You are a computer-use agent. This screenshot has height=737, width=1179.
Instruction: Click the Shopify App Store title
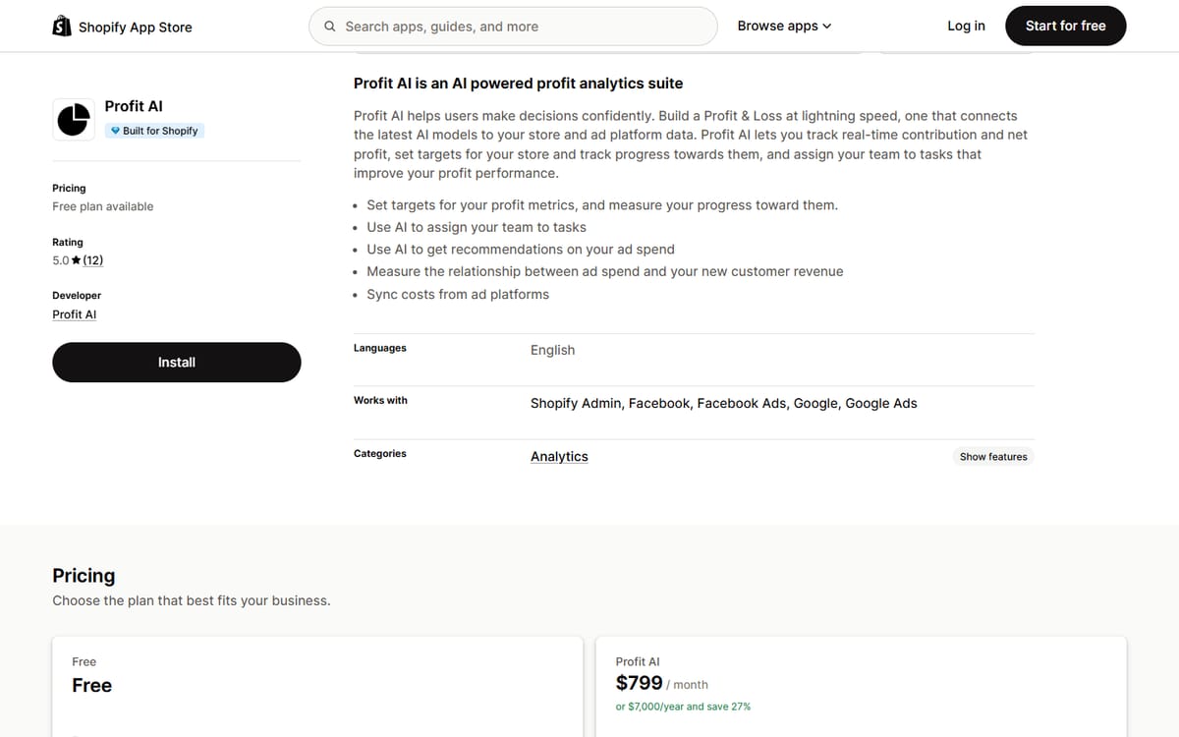click(x=136, y=28)
